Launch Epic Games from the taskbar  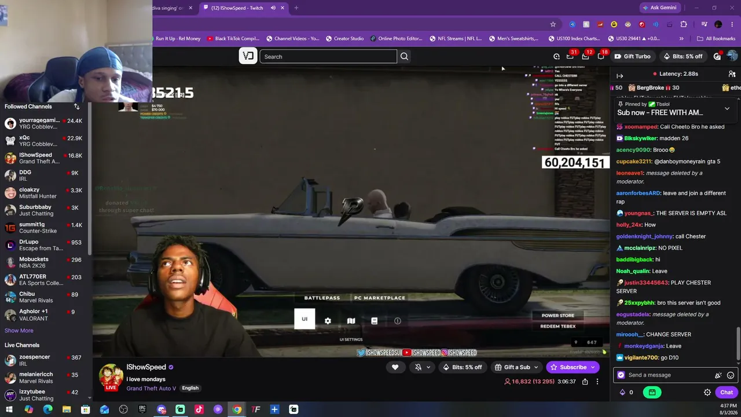click(142, 409)
